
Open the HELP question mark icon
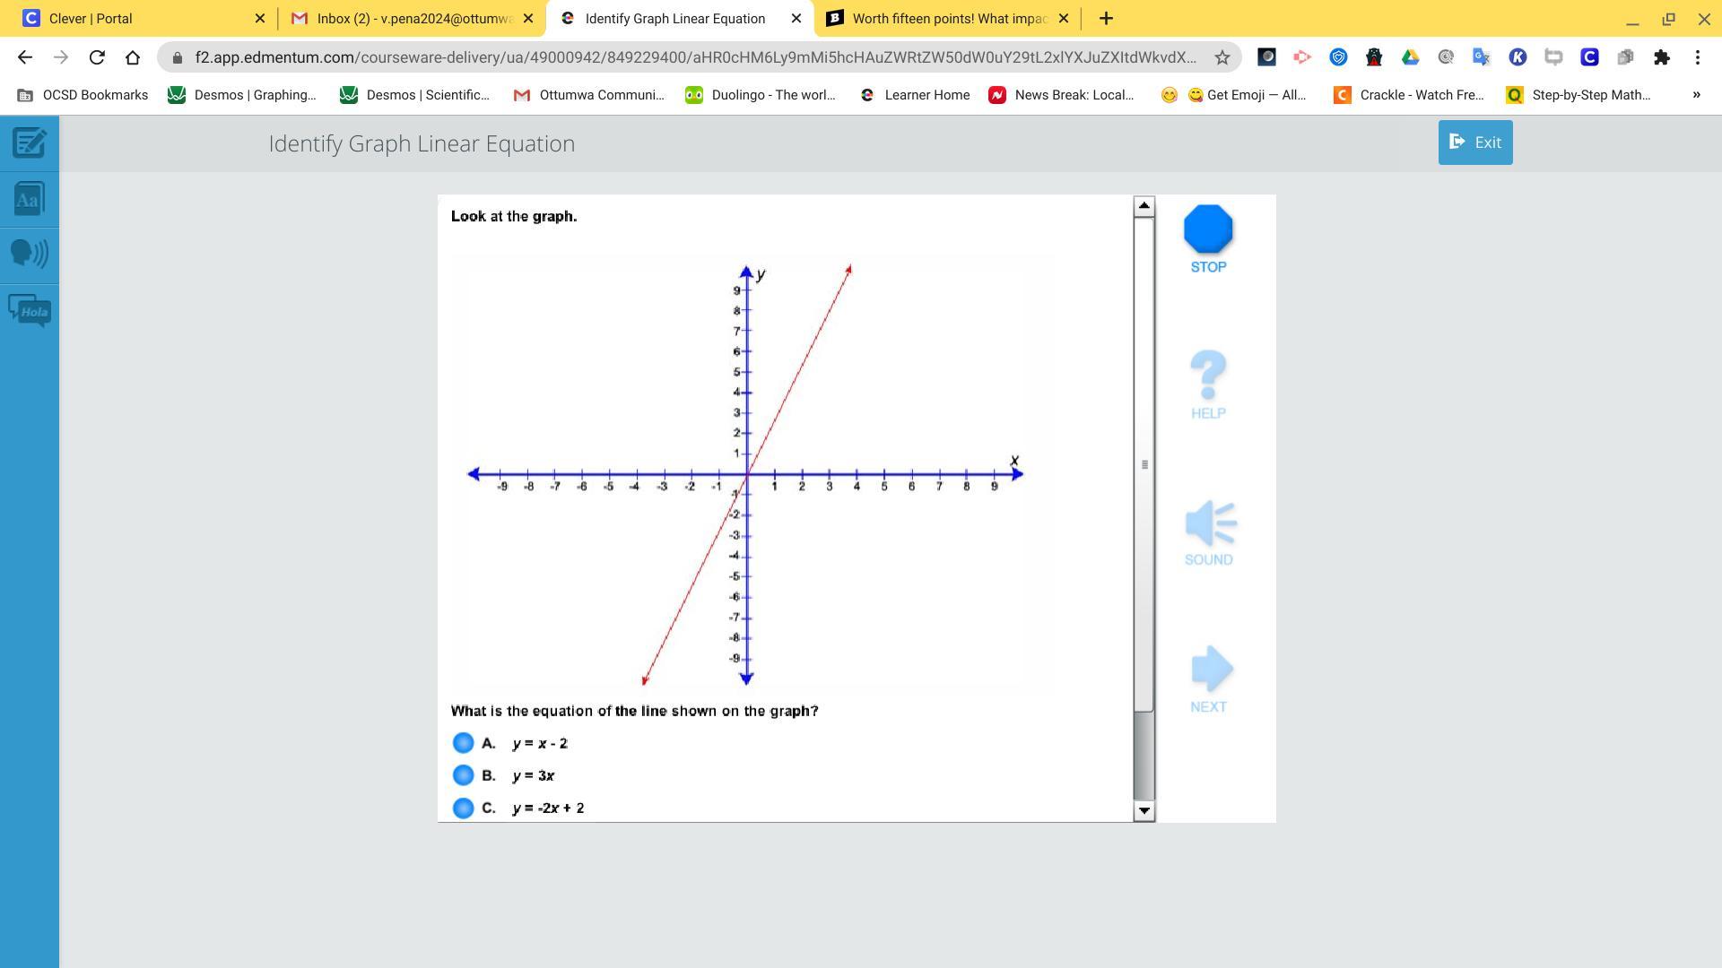click(1208, 376)
